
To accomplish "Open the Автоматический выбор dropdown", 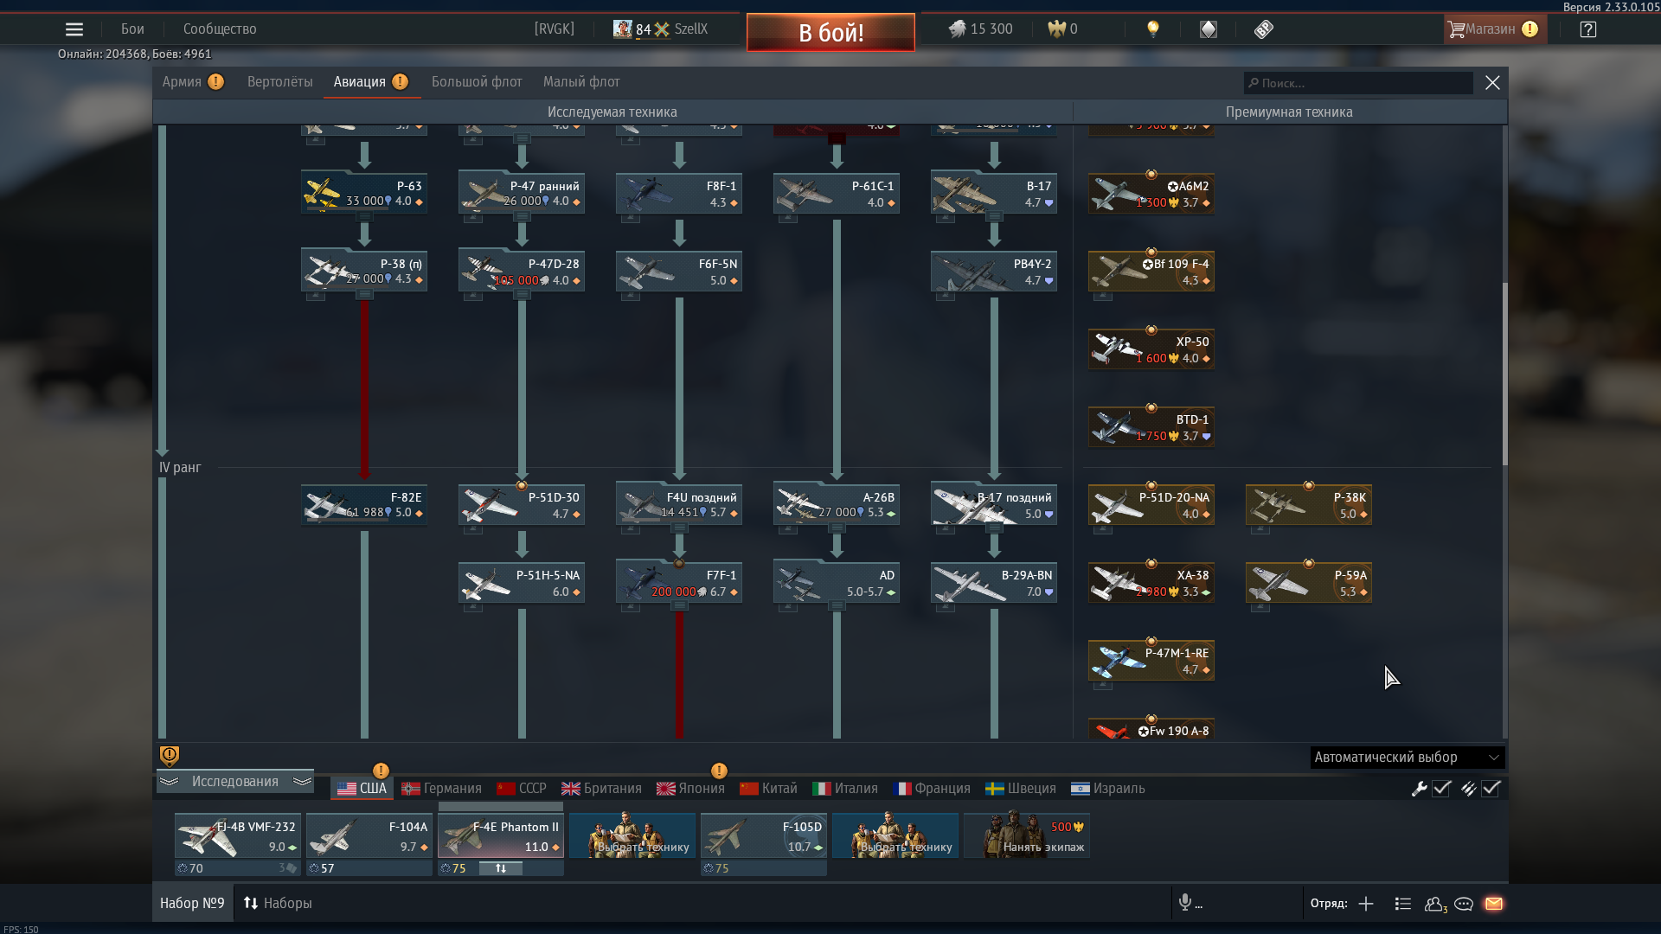I will point(1408,758).
